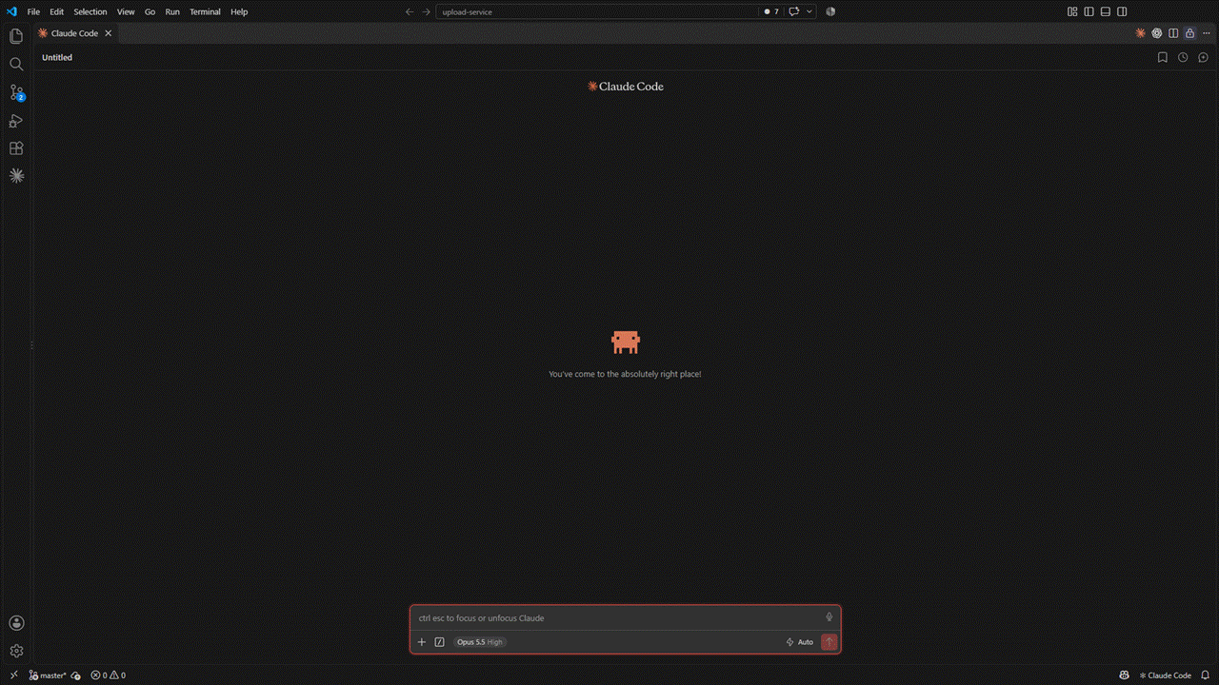Viewport: 1219px width, 685px height.
Task: Click the plus attach icon in prompt box
Action: coord(422,642)
